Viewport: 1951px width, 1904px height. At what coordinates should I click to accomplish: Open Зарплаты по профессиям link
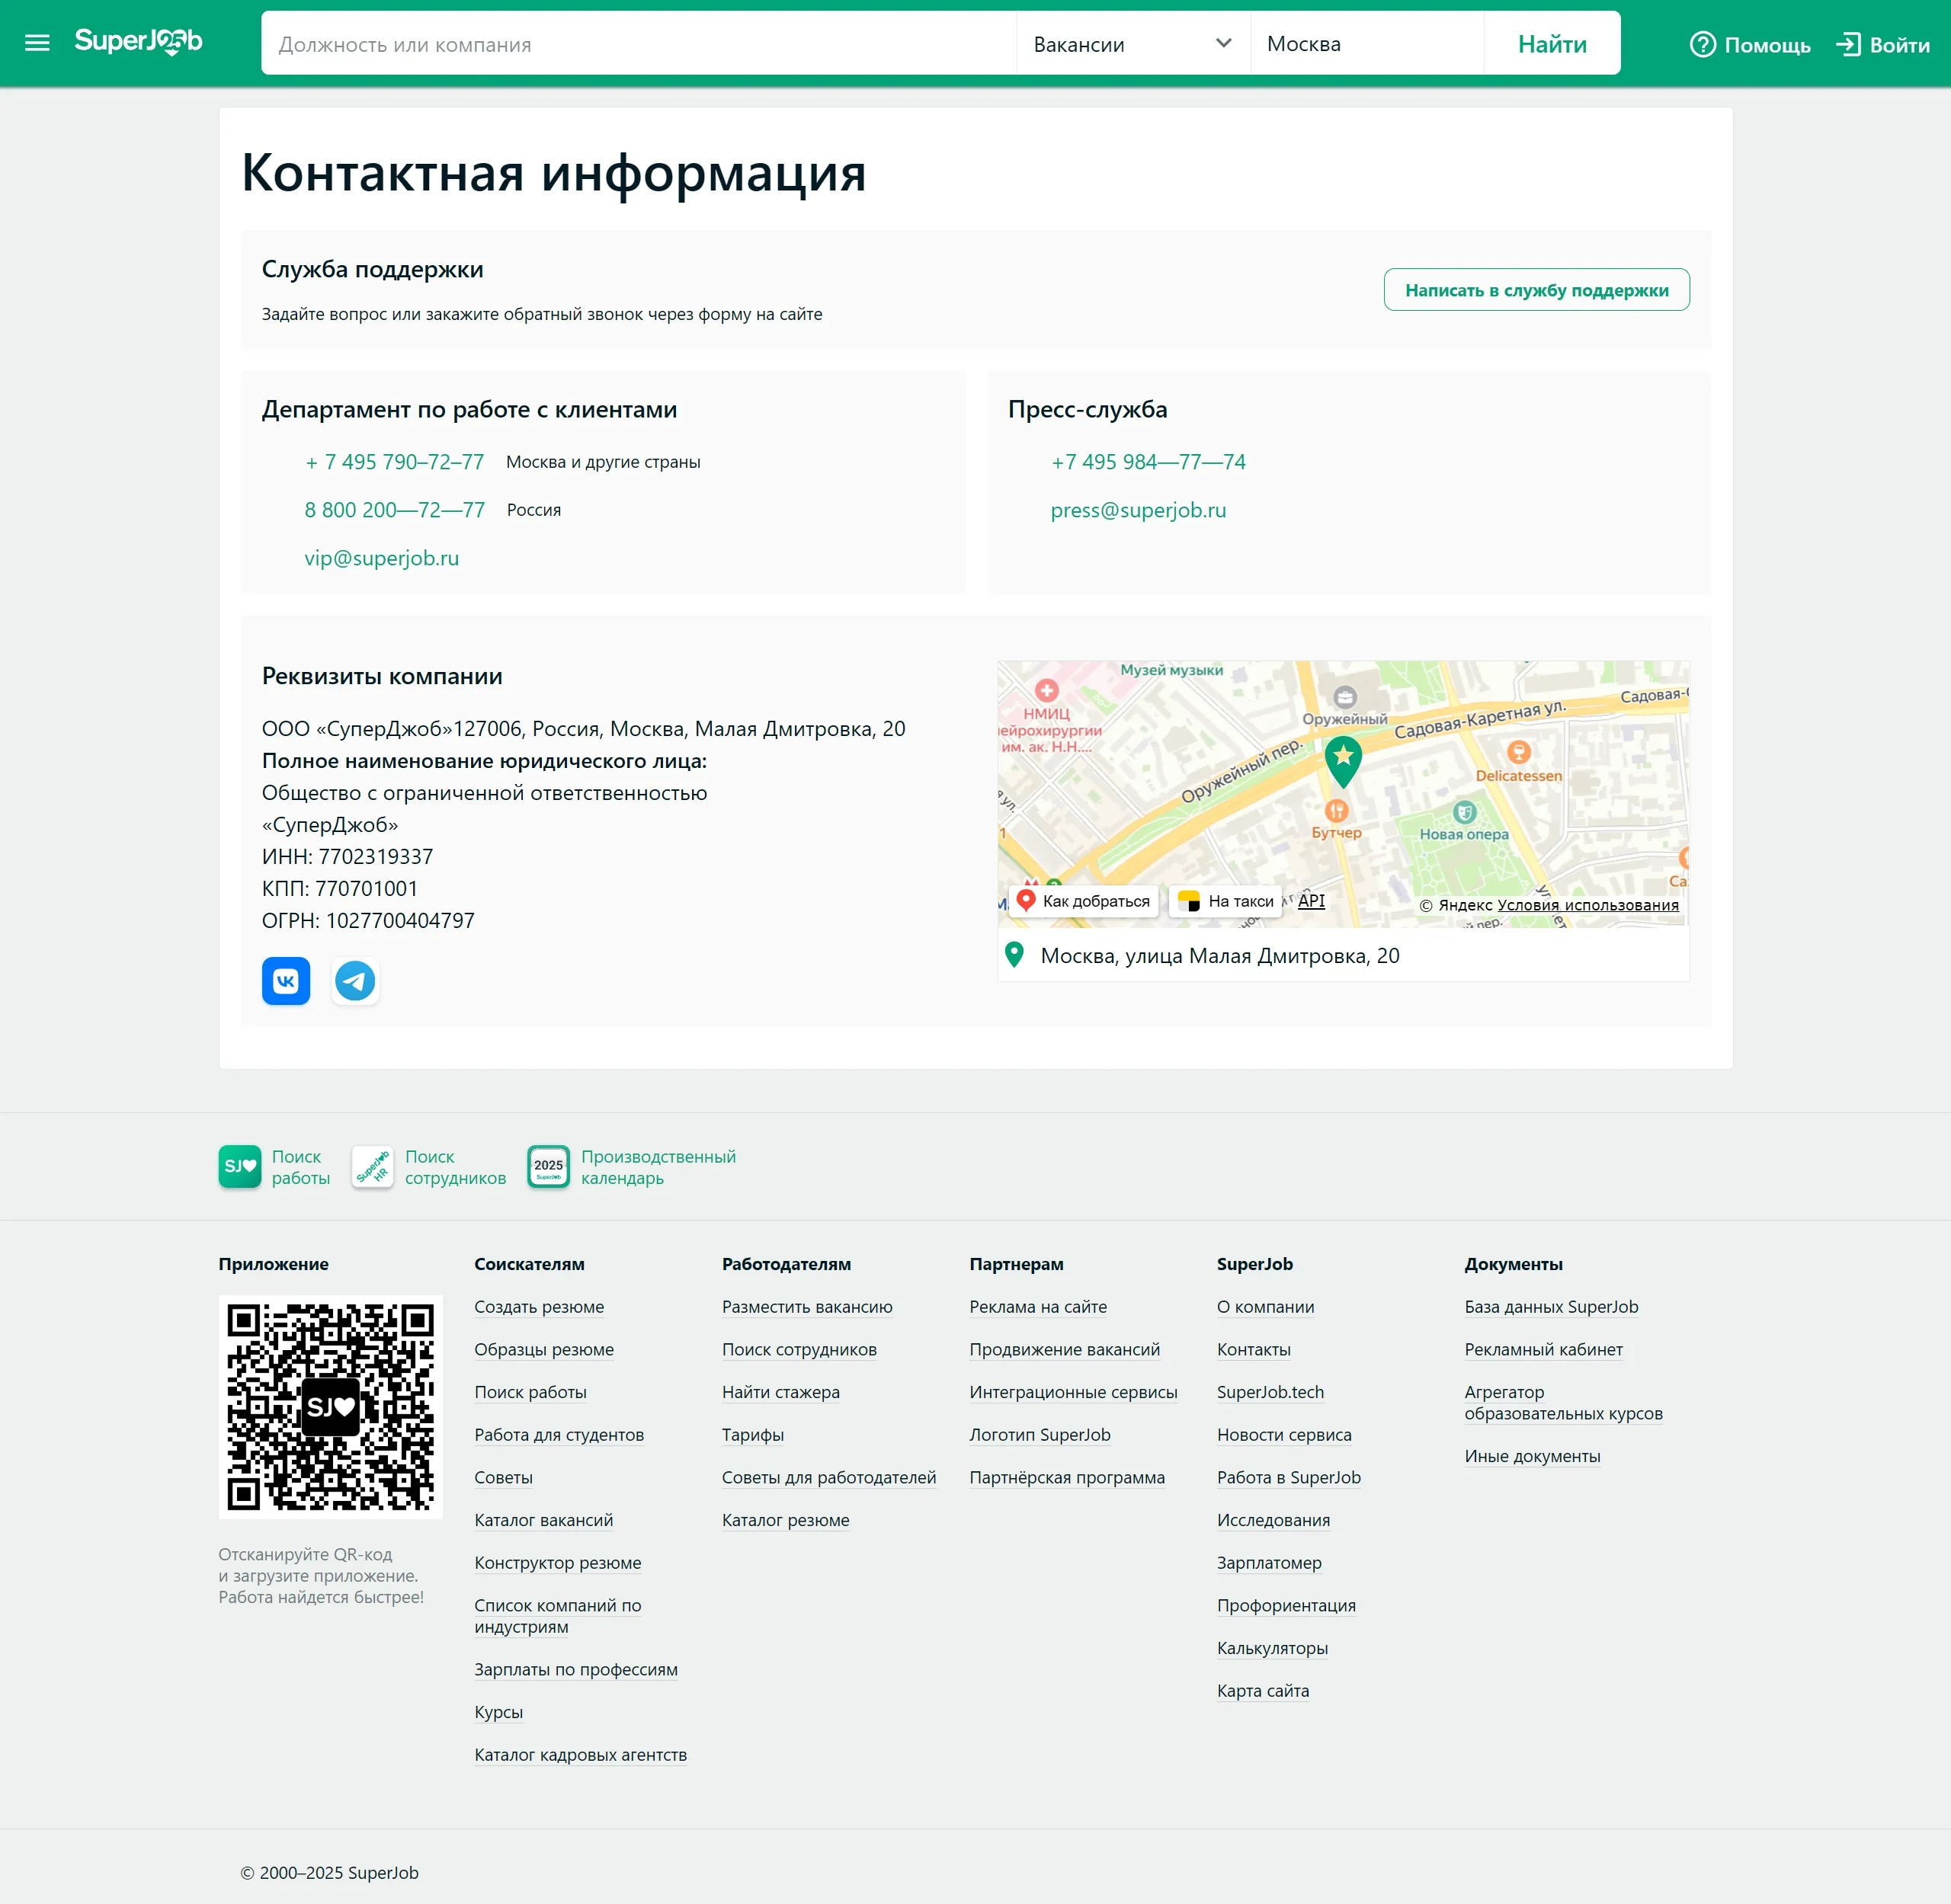(x=576, y=1670)
